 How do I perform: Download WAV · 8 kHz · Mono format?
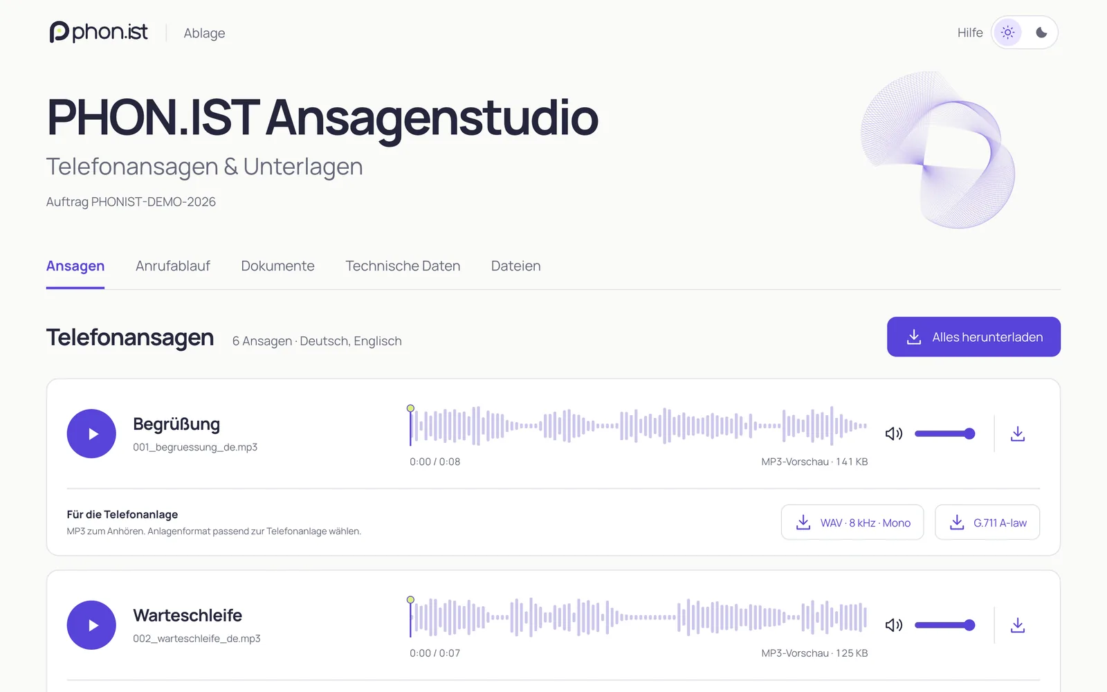[852, 522]
